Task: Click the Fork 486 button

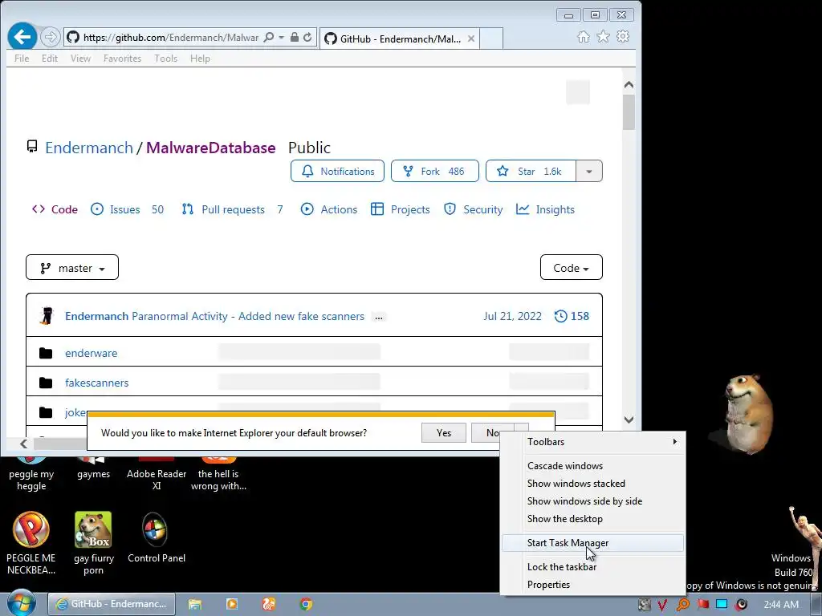Action: tap(434, 172)
